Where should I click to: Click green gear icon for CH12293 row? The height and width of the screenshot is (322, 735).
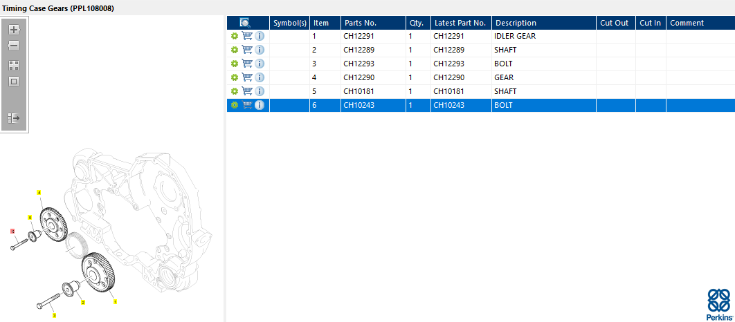pos(235,64)
